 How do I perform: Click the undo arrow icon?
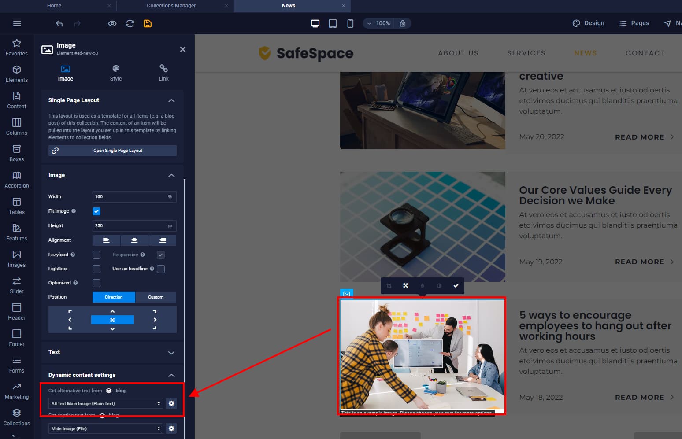click(x=59, y=23)
